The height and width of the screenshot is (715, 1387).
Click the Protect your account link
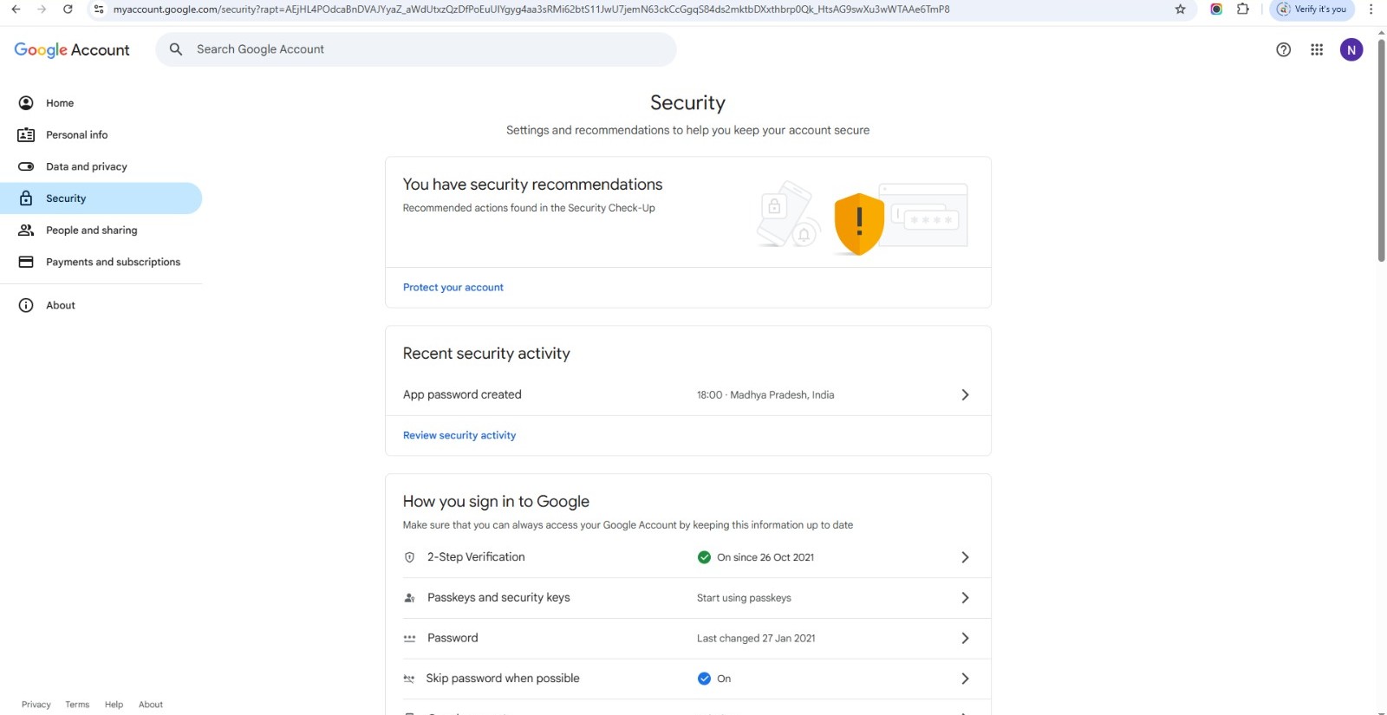click(x=453, y=288)
